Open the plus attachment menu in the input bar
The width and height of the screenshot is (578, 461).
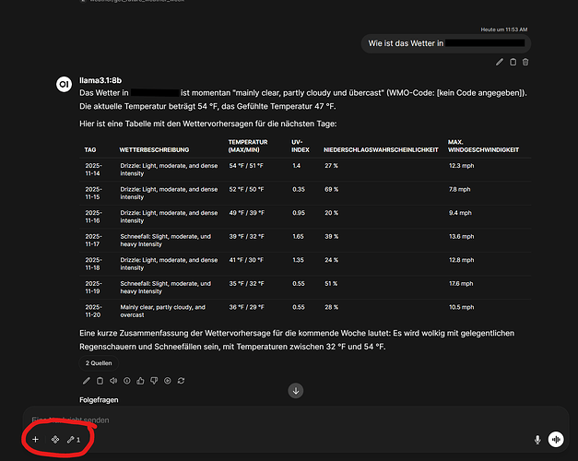point(35,439)
